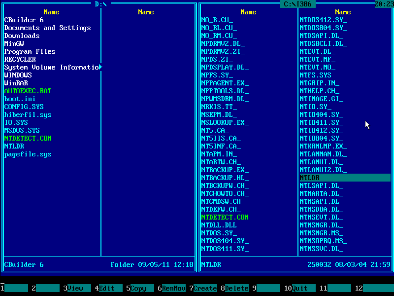
Task: Select the NTLSAPI.DL_ file
Action: pyautogui.click(x=322, y=185)
